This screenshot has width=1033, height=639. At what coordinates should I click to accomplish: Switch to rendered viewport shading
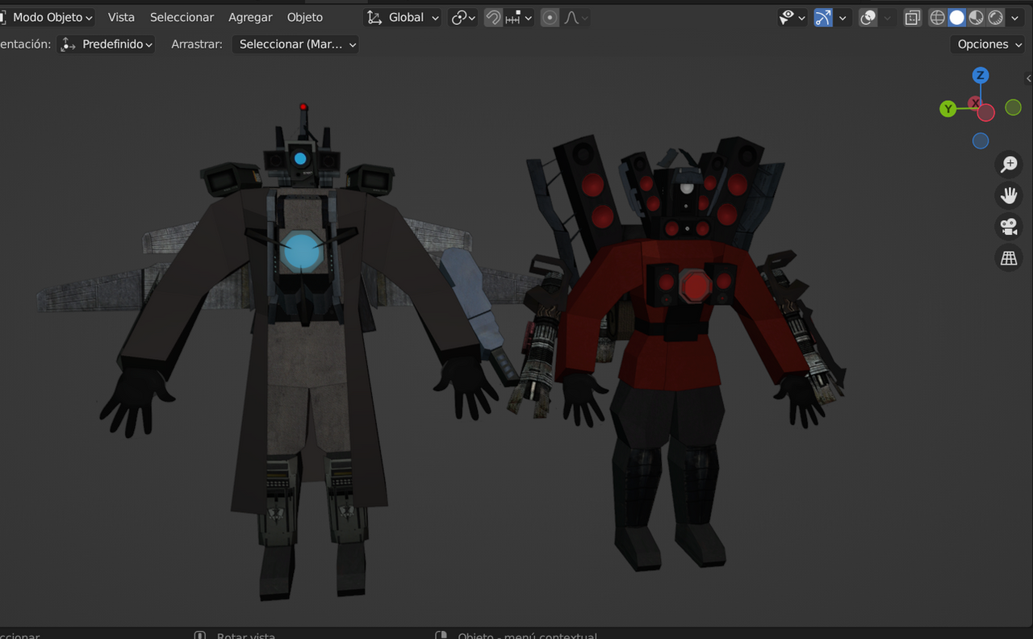(x=995, y=17)
